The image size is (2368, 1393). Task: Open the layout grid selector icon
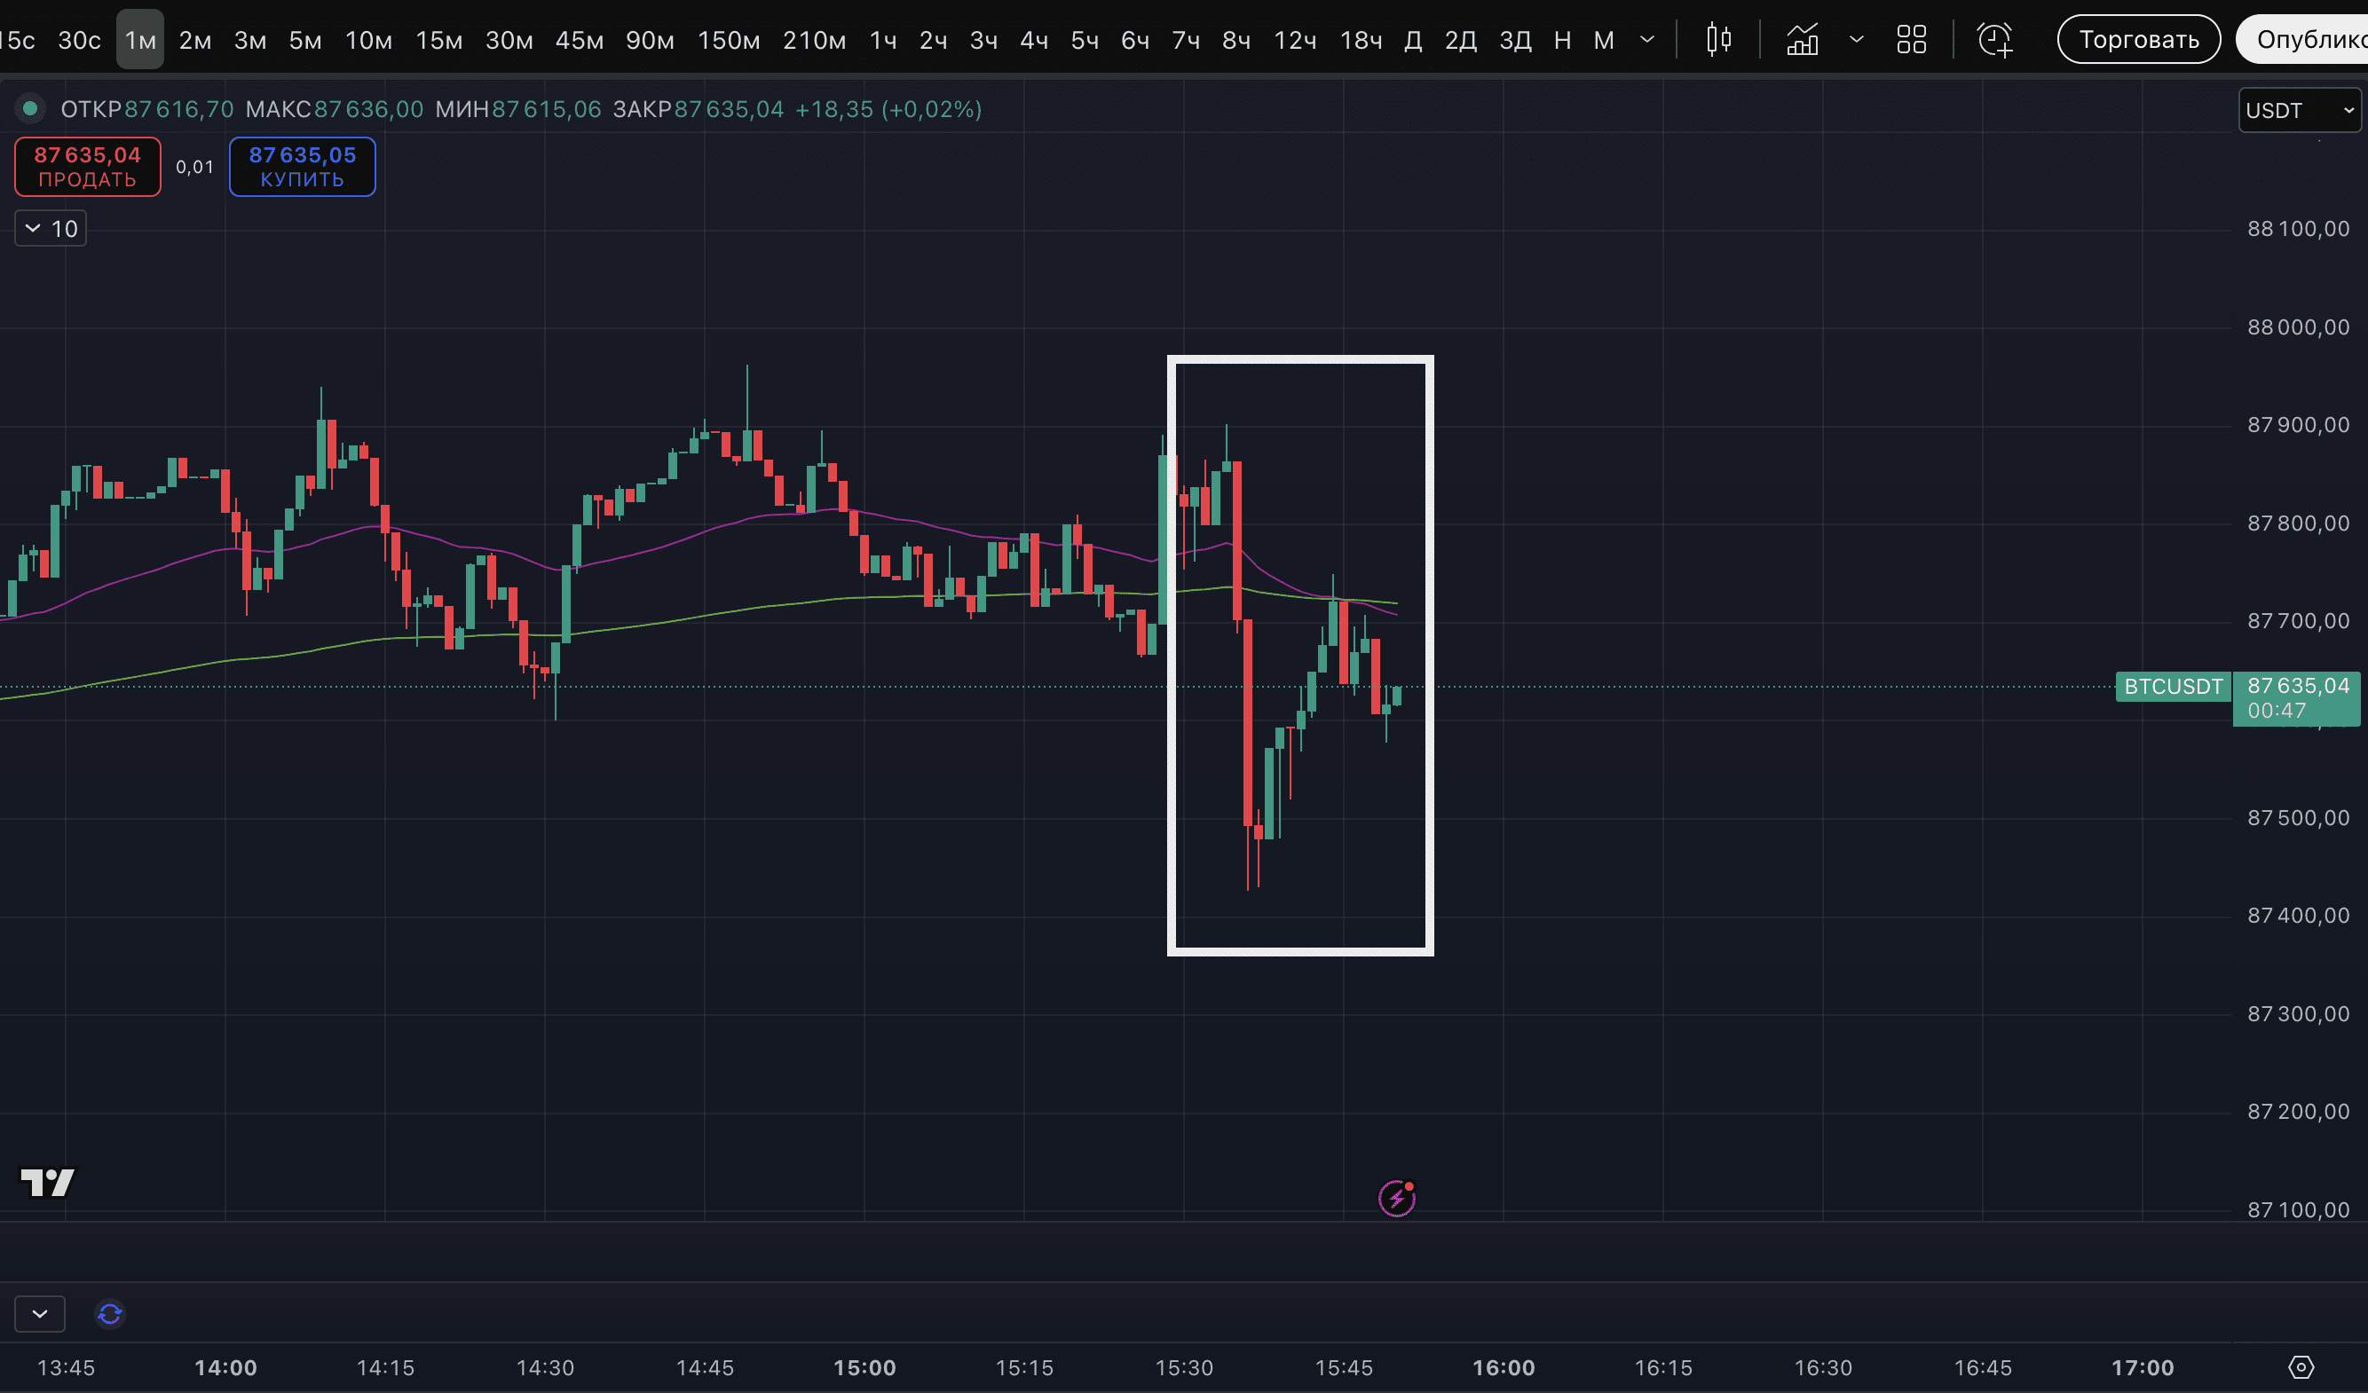coord(1911,39)
